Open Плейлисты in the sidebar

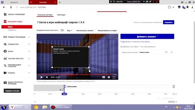click(x=12, y=30)
